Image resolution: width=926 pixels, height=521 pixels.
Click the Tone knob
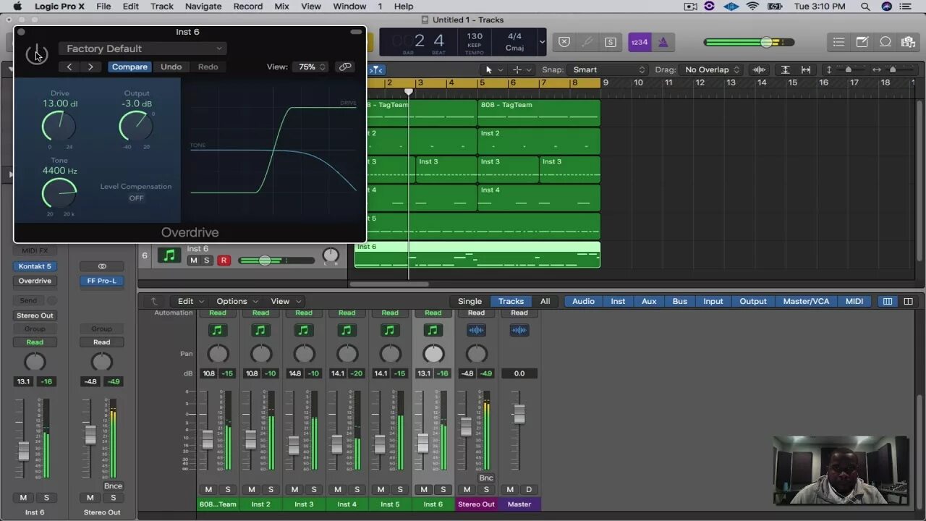[x=59, y=193]
